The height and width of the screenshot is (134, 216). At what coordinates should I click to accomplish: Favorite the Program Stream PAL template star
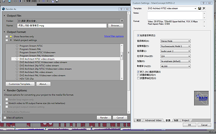coord(17,49)
